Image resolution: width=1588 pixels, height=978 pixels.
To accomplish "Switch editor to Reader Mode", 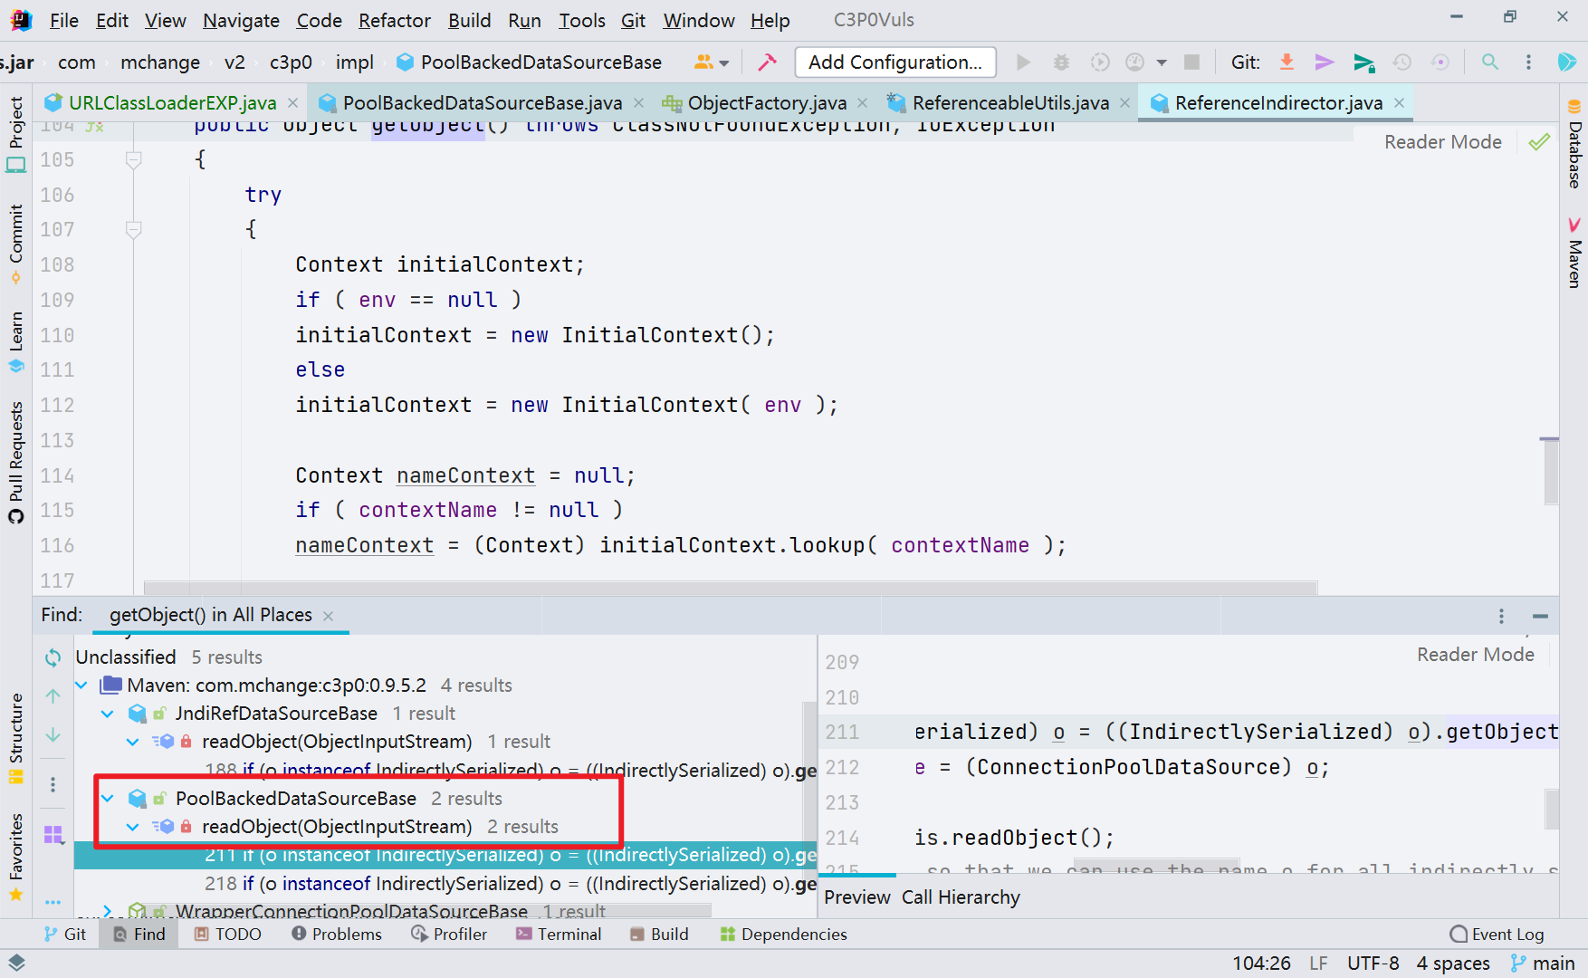I will (x=1442, y=141).
